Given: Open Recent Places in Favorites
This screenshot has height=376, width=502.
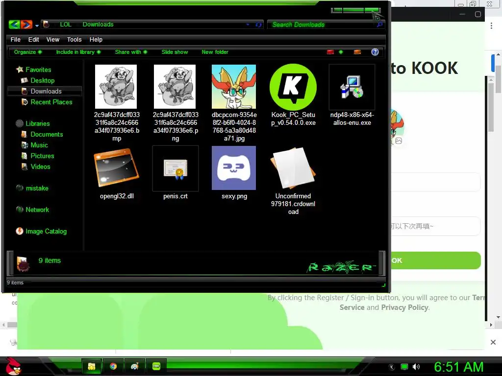Looking at the screenshot, I should [51, 102].
